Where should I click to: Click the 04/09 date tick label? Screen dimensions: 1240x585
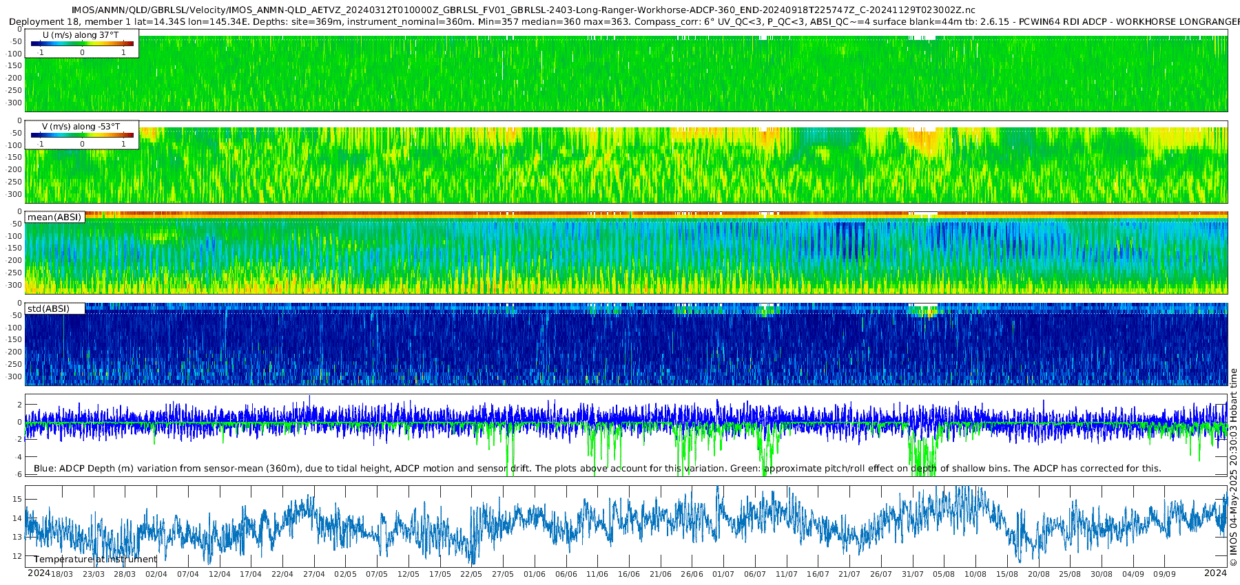pyautogui.click(x=1133, y=574)
